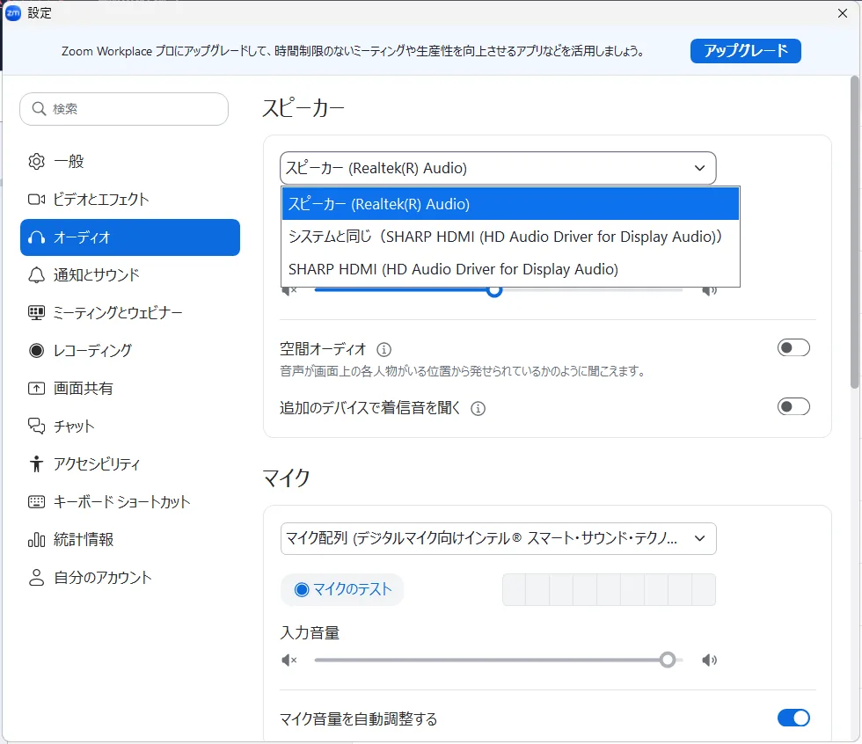Toggle 追加のデバイスで着信音を聞く switch

tap(793, 406)
